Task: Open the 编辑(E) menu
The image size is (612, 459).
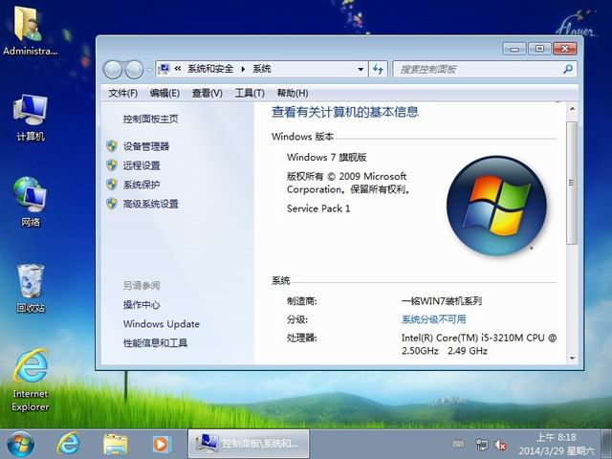Action: click(164, 94)
